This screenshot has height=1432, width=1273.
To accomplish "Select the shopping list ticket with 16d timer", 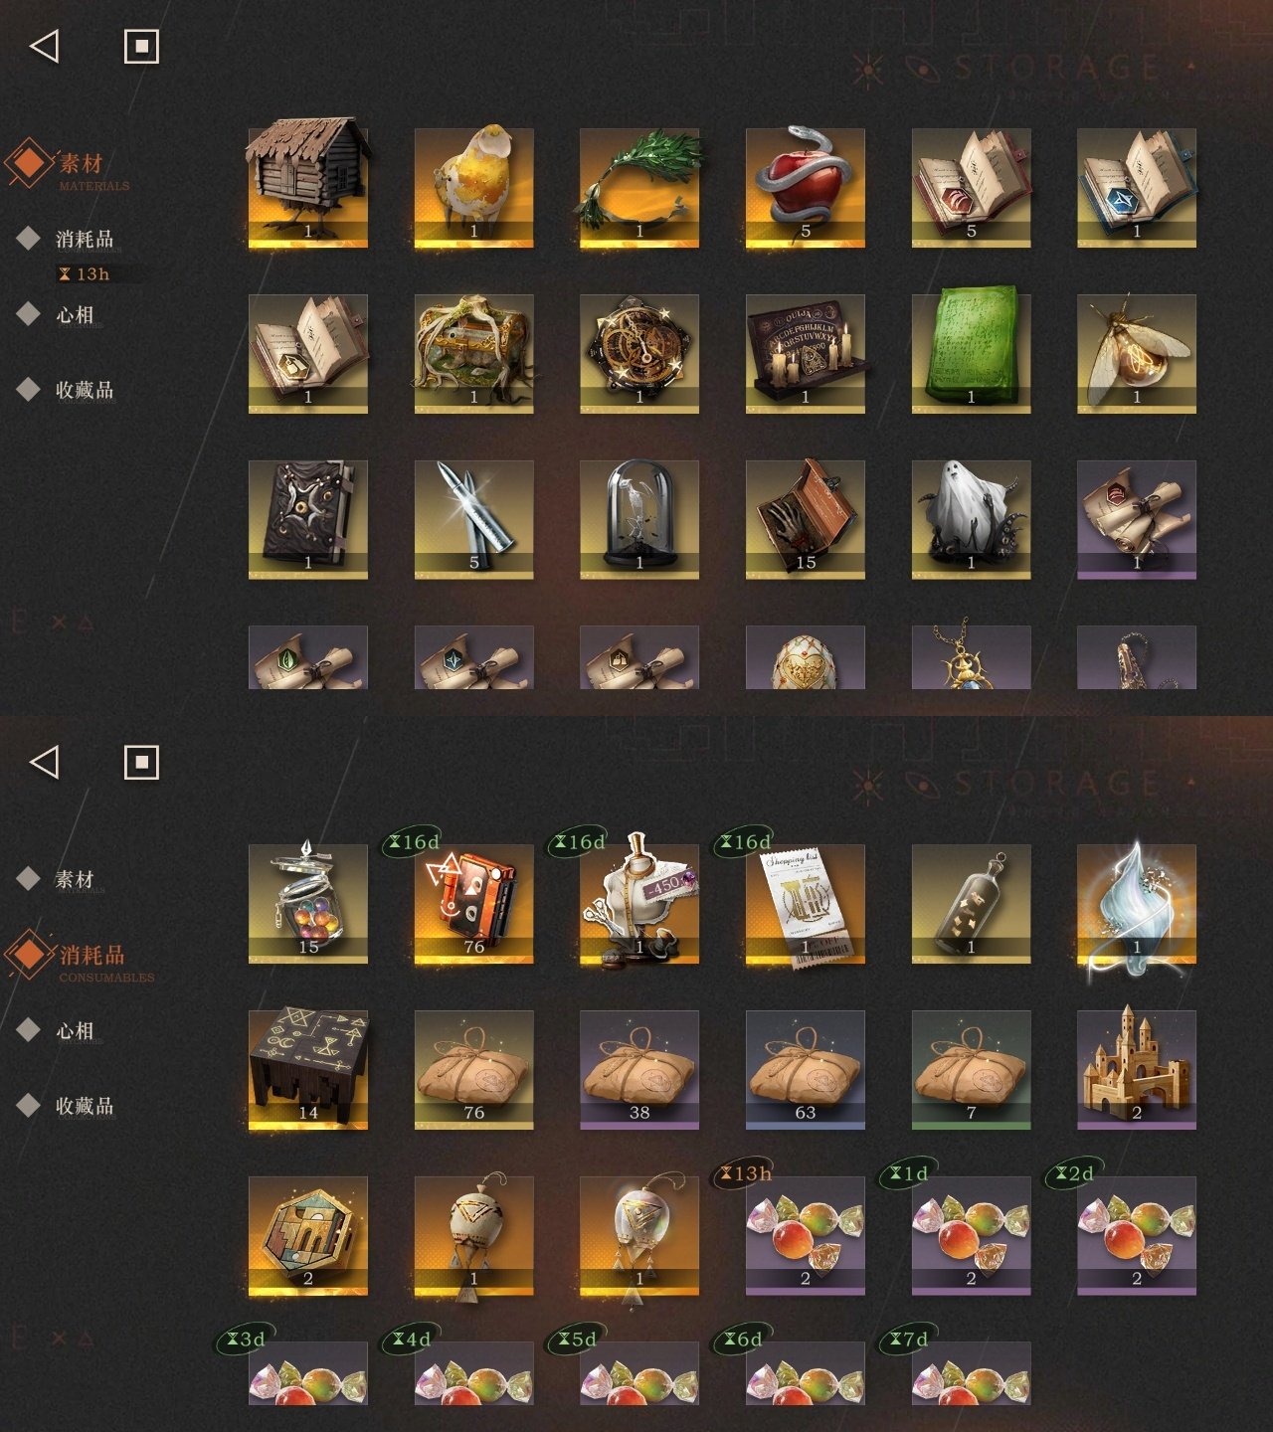I will (806, 903).
